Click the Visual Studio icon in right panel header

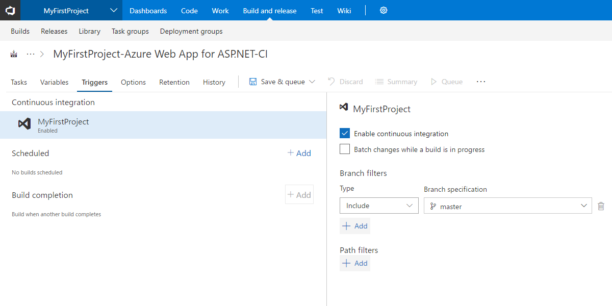pyautogui.click(x=344, y=108)
